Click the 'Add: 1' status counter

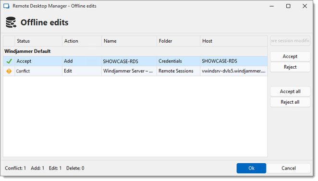pyautogui.click(x=37, y=168)
